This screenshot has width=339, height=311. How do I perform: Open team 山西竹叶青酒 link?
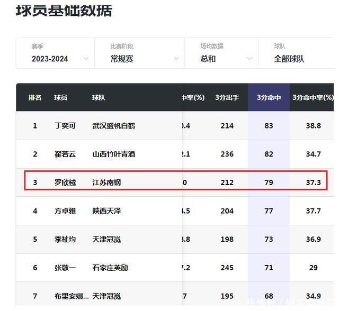point(113,154)
